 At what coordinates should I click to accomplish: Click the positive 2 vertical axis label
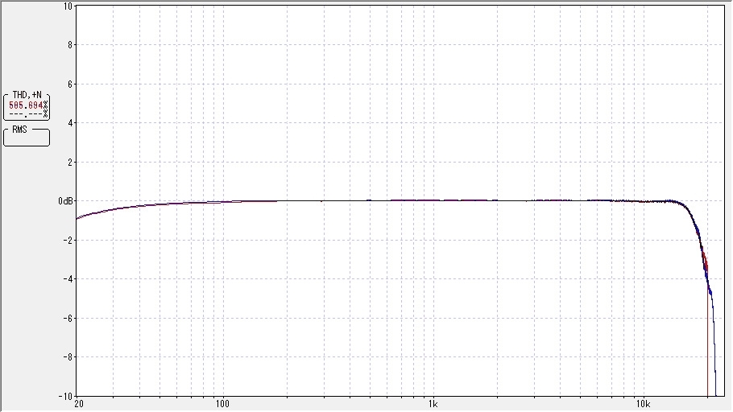[70, 162]
